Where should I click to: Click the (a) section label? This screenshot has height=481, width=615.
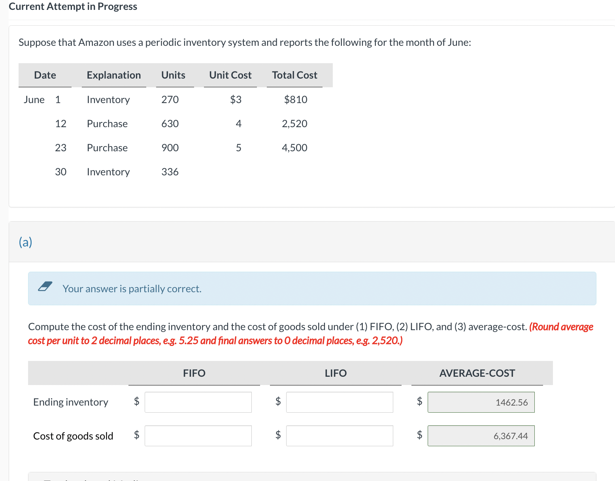25,242
